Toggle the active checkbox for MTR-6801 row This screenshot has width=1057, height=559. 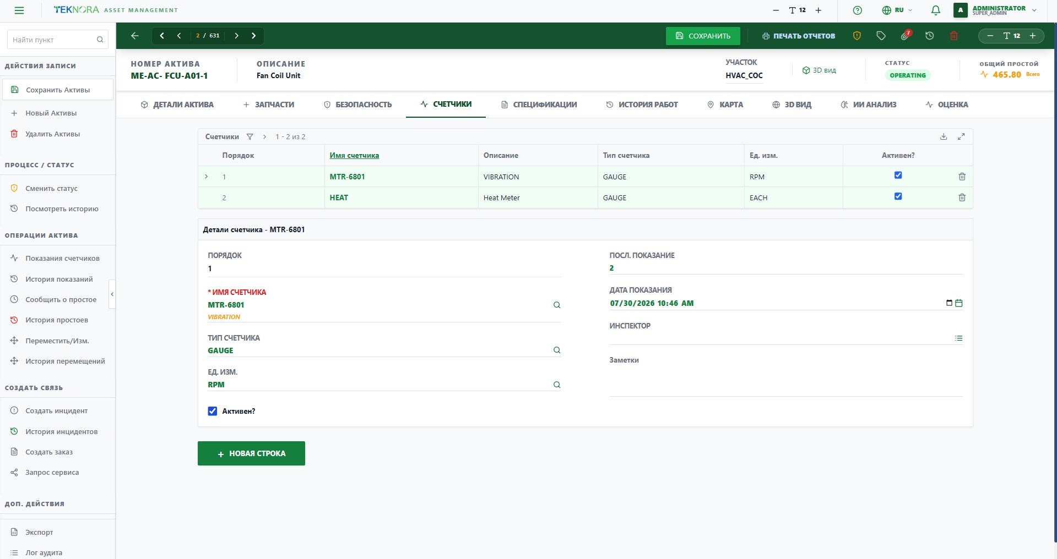898,176
